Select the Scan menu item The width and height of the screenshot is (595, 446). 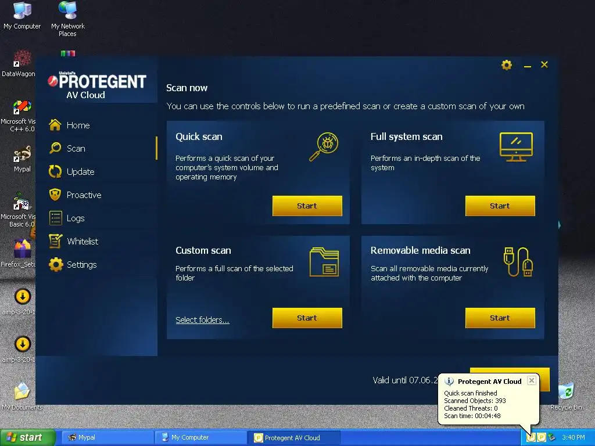[x=76, y=148]
